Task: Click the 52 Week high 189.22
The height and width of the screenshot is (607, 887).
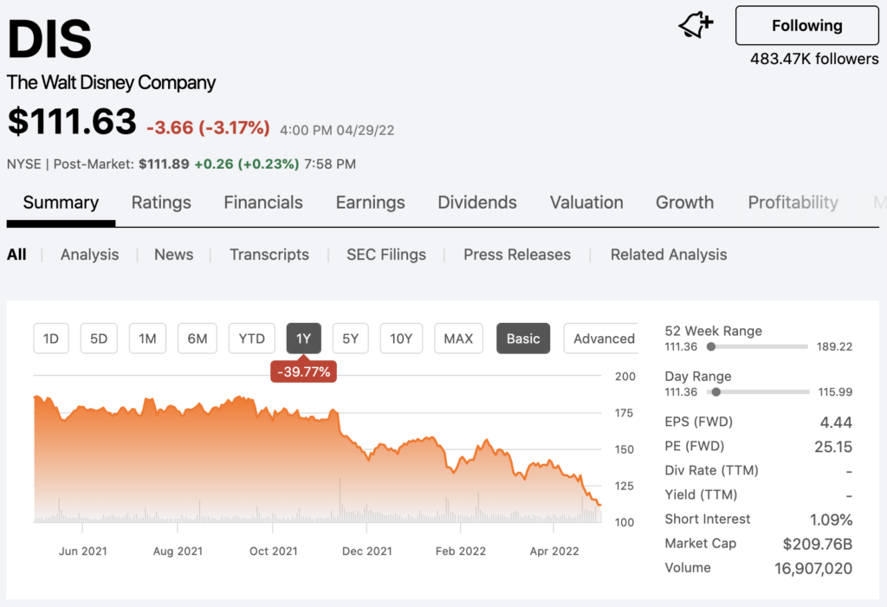Action: [834, 346]
